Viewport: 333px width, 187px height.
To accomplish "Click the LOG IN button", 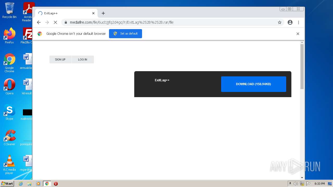I will pyautogui.click(x=83, y=59).
